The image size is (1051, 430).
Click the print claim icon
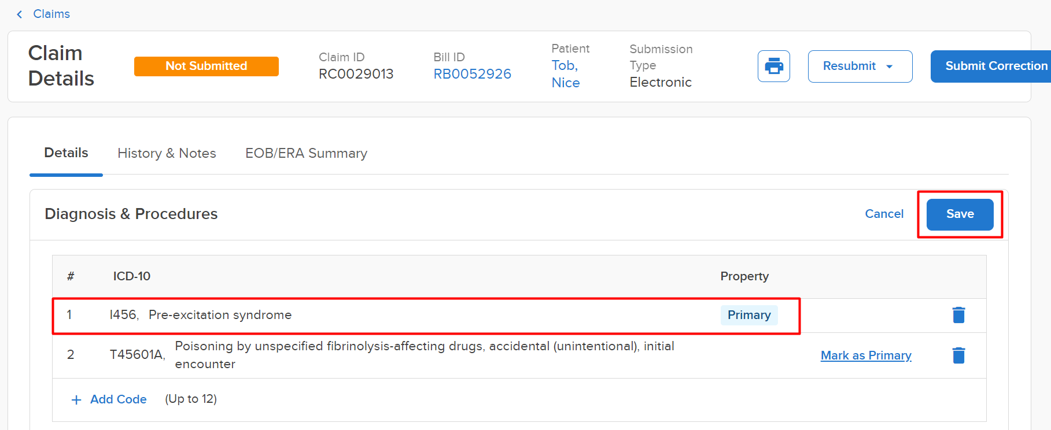pos(773,66)
